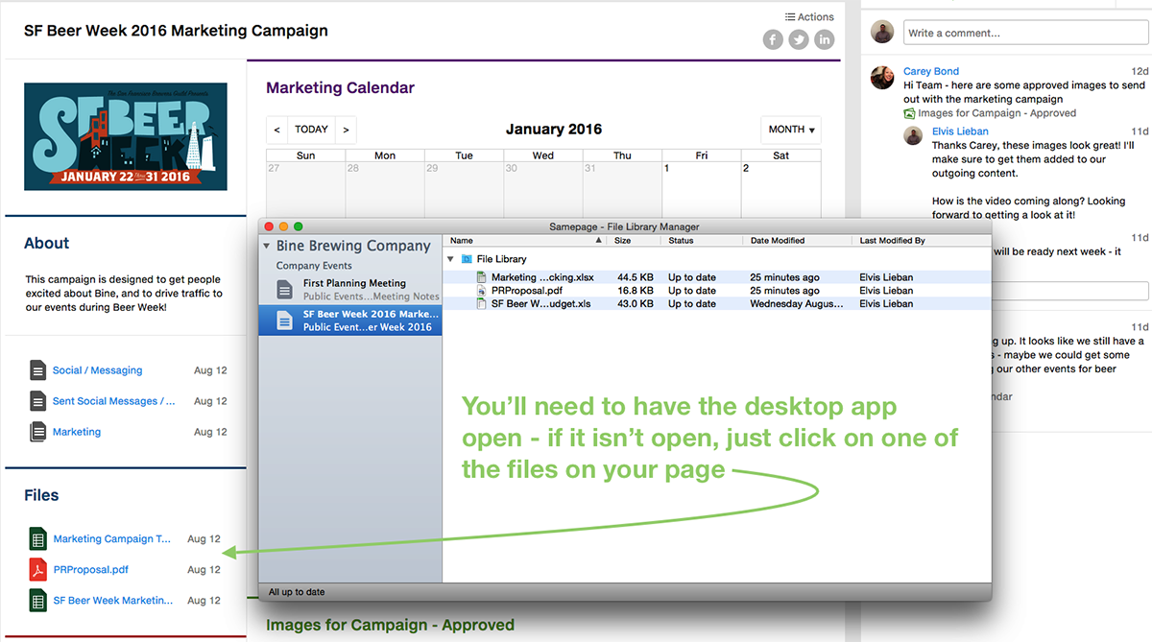Click the LinkedIn share icon

point(824,39)
